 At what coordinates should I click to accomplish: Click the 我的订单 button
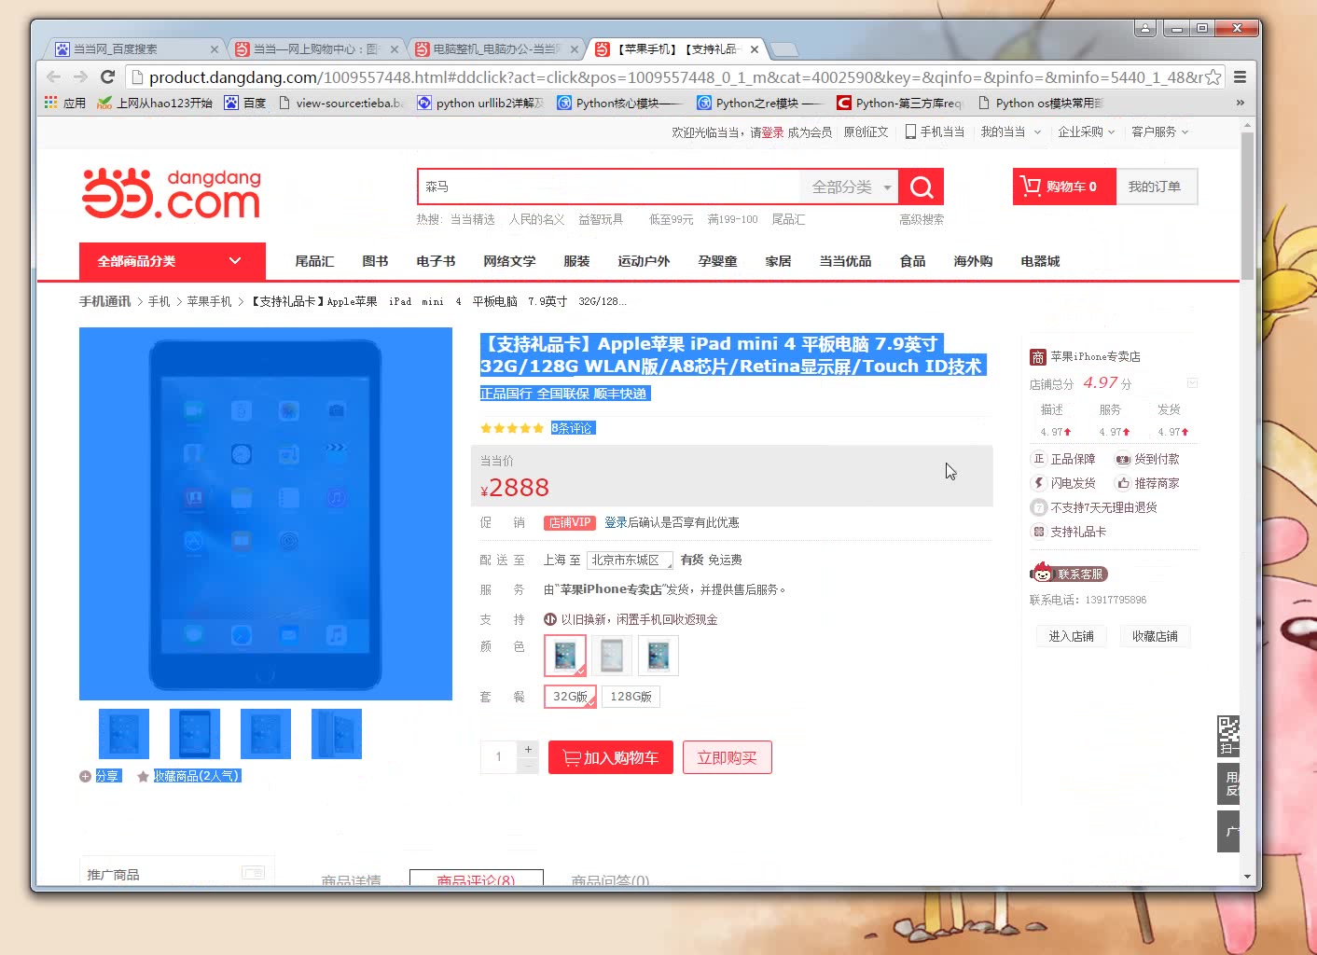(x=1155, y=187)
